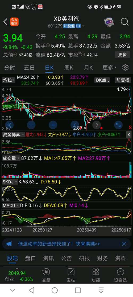Open the 资金博弈 indicator dropdown
Screen dimensions: 133x297
pyautogui.click(x=13, y=135)
